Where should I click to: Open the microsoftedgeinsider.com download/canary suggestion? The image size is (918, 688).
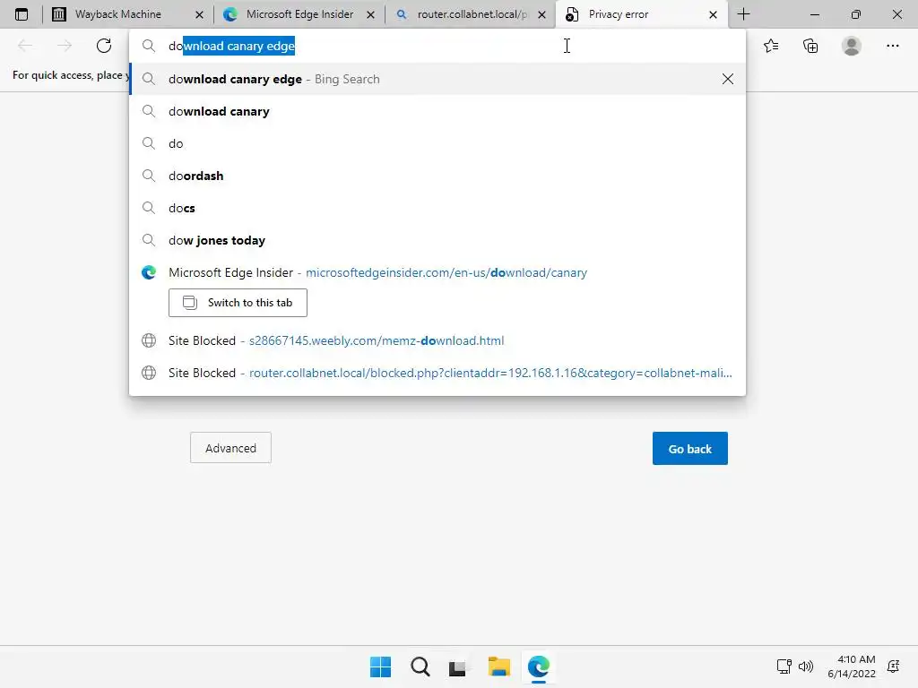(x=437, y=272)
